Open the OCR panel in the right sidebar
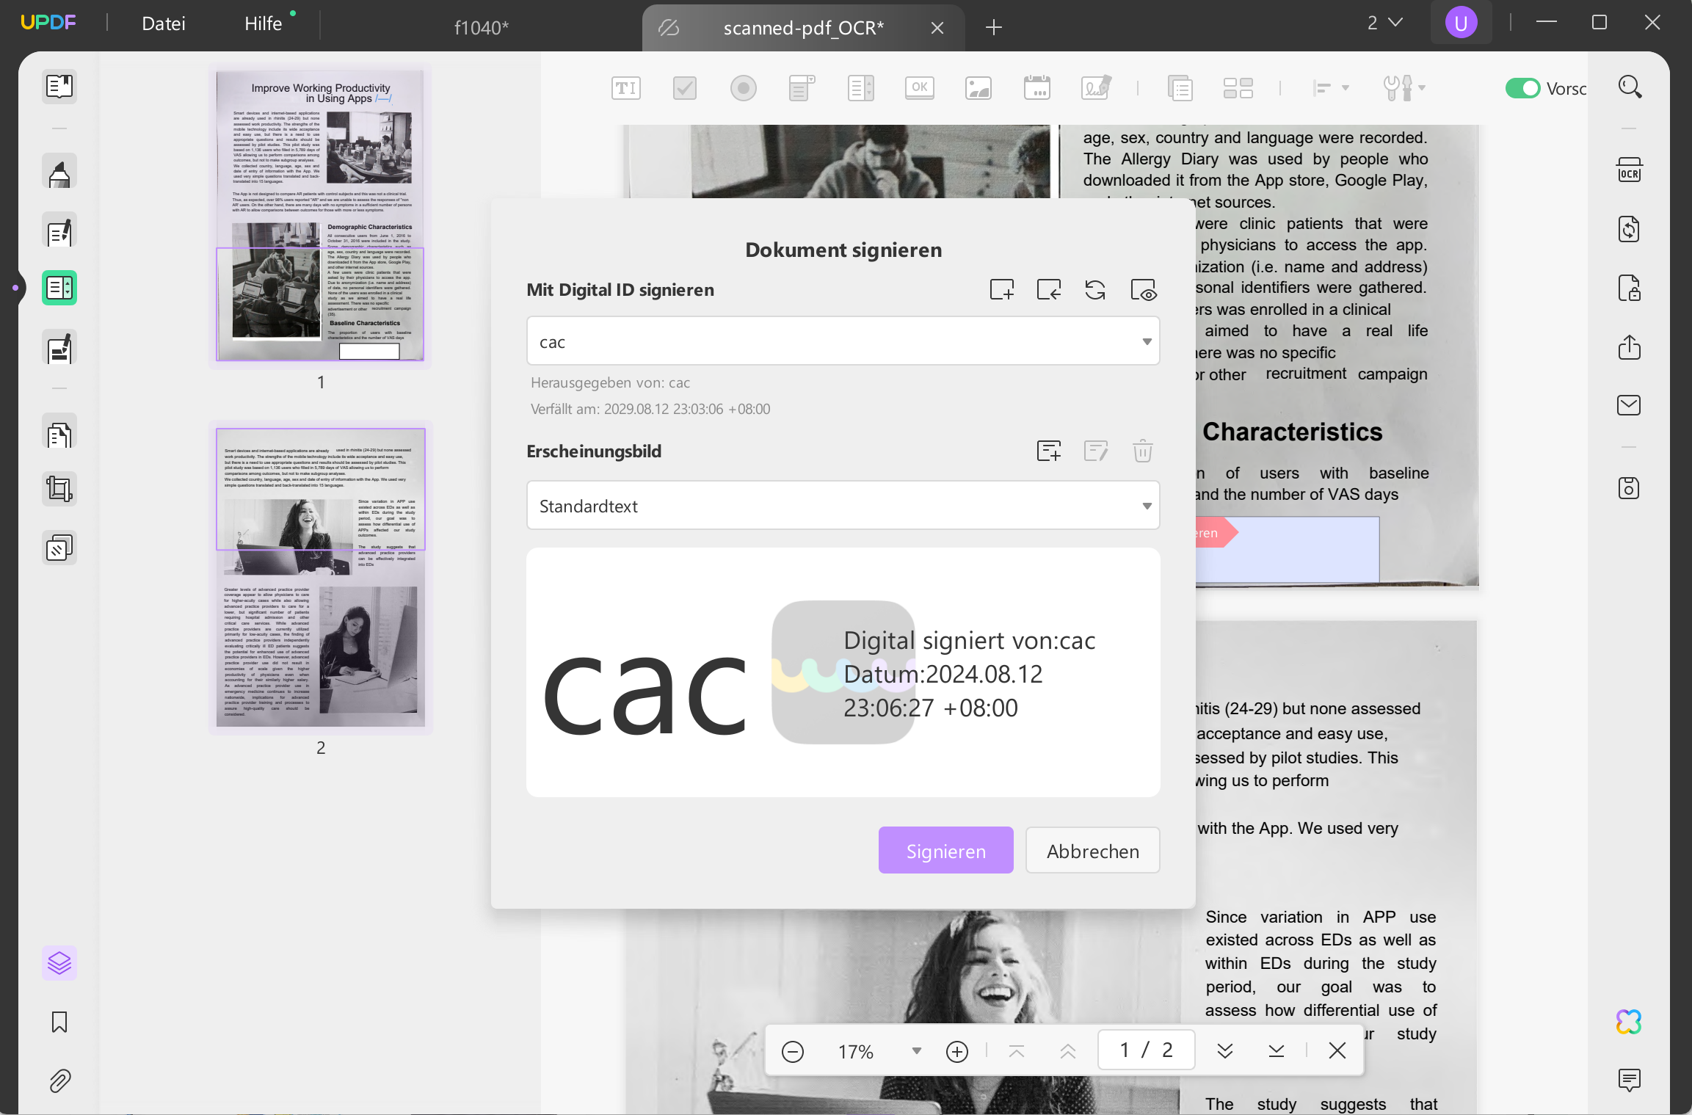 1630,170
